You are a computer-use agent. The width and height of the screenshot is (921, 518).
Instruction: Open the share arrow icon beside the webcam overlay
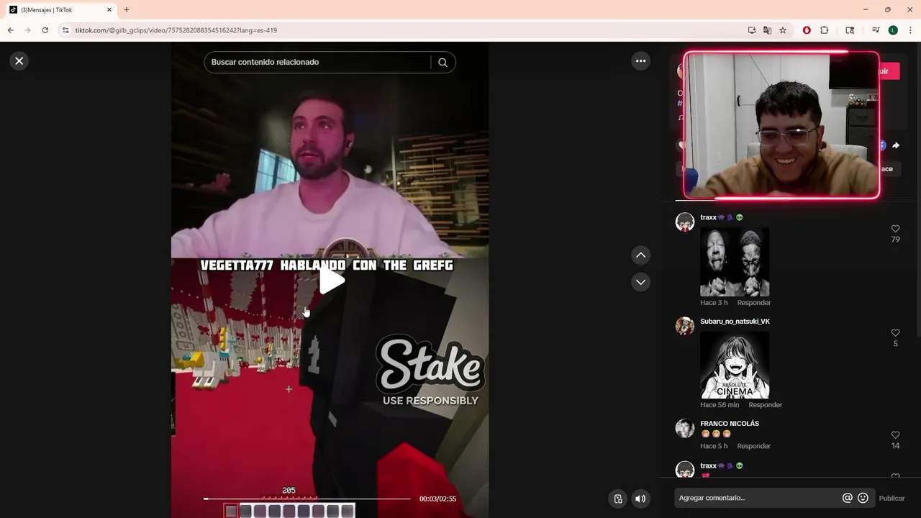[896, 145]
